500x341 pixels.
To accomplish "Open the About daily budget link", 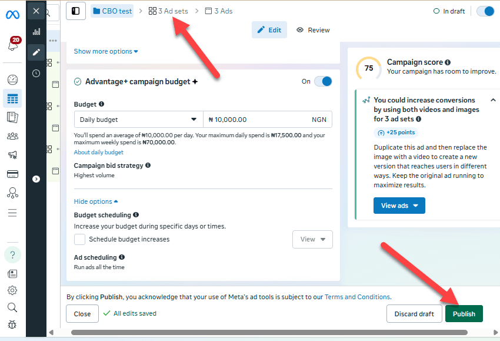I will click(x=99, y=153).
